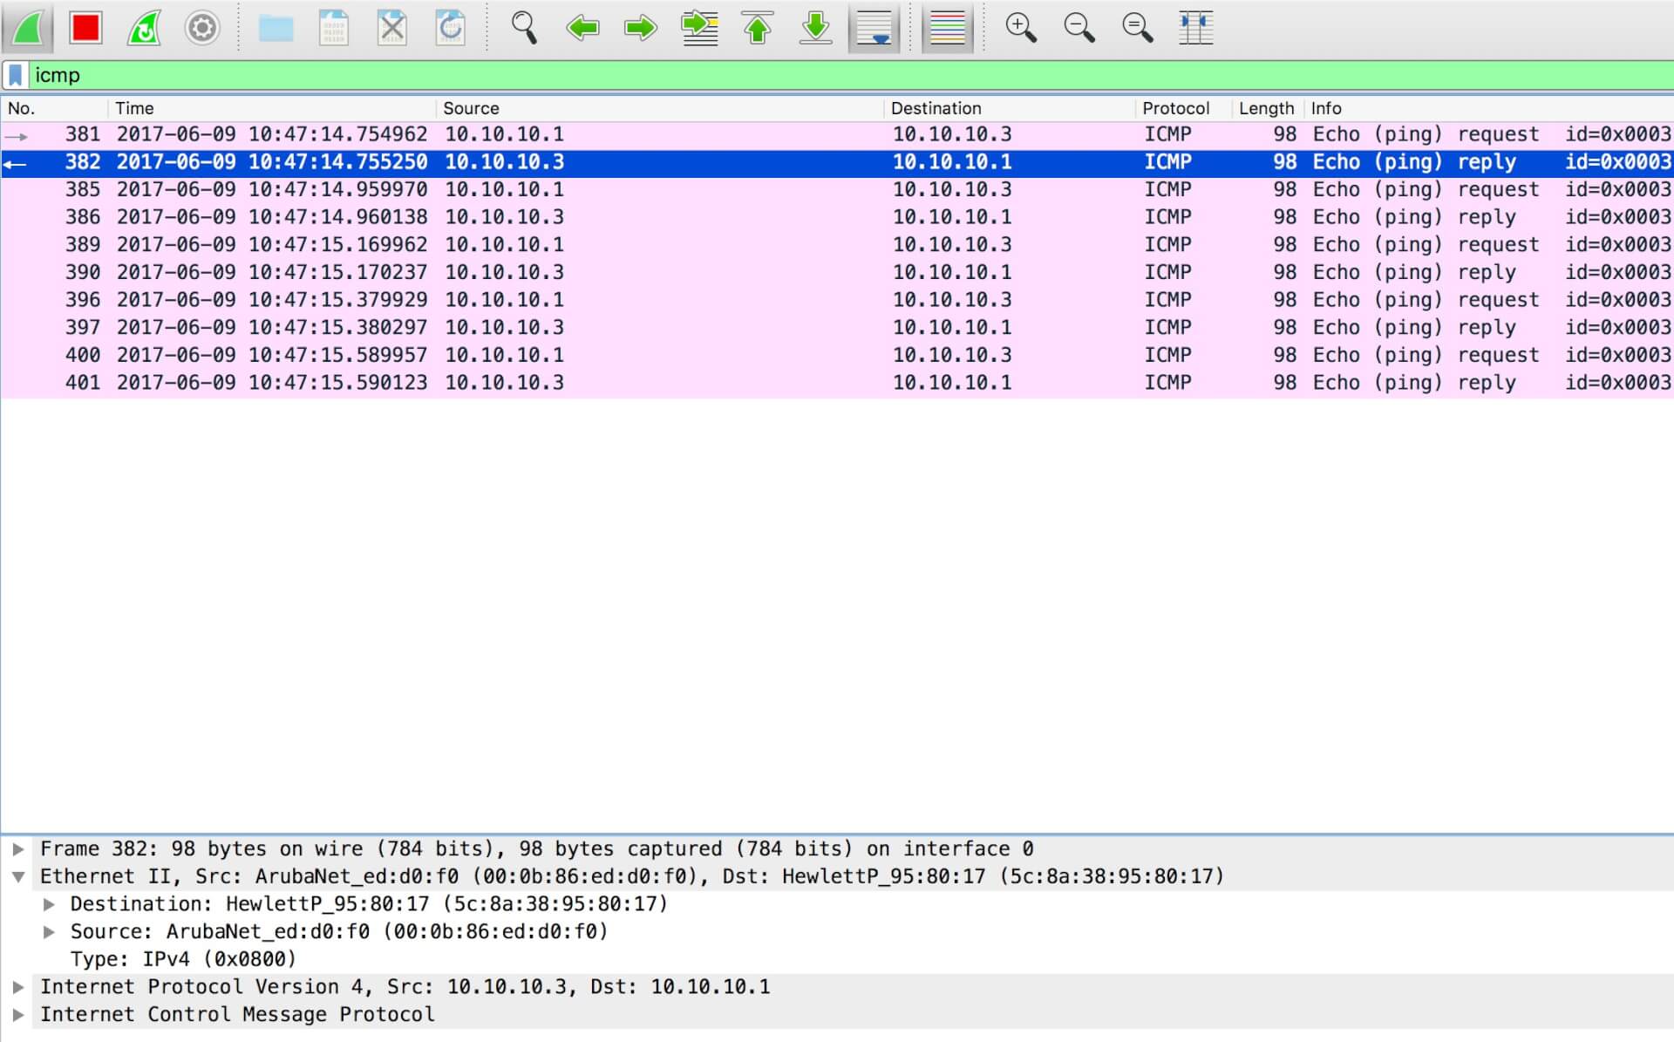Sort by the Protocol column header
This screenshot has width=1674, height=1042.
tap(1175, 108)
